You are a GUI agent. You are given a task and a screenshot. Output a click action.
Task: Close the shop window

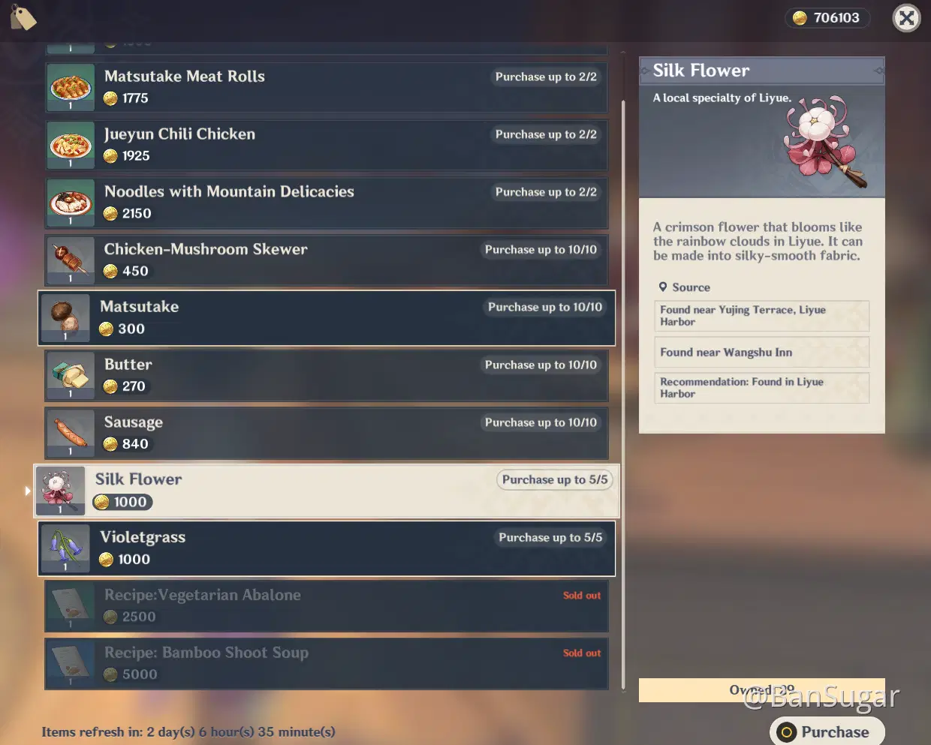[907, 18]
